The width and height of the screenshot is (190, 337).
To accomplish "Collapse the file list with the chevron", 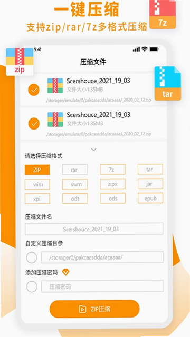I will point(94,150).
